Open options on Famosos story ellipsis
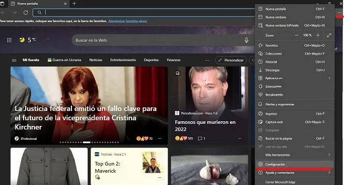 click(x=240, y=139)
